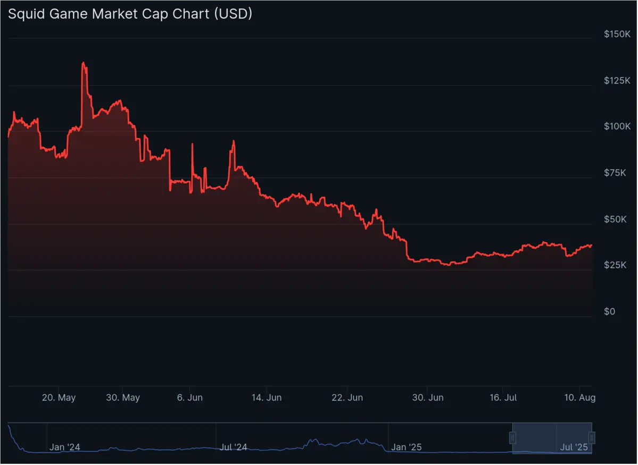This screenshot has width=638, height=465.
Task: Select the 22. Jun date label
Action: point(347,397)
